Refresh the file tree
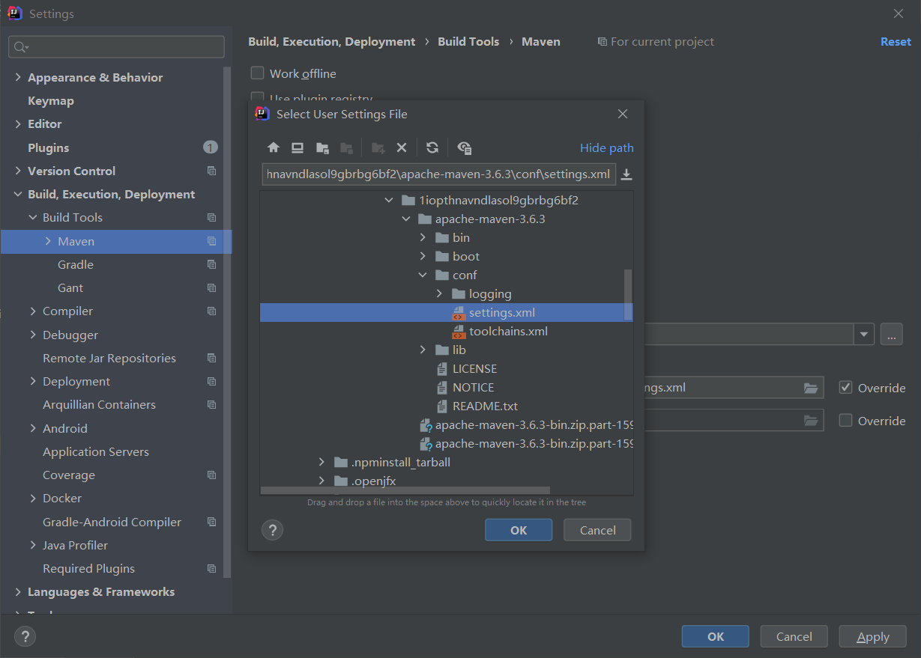921x658 pixels. point(432,147)
